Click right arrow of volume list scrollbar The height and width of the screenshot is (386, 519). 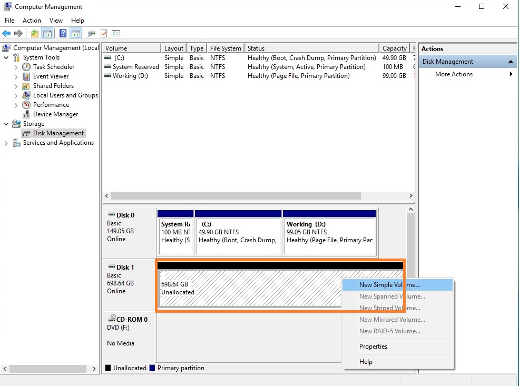[411, 195]
